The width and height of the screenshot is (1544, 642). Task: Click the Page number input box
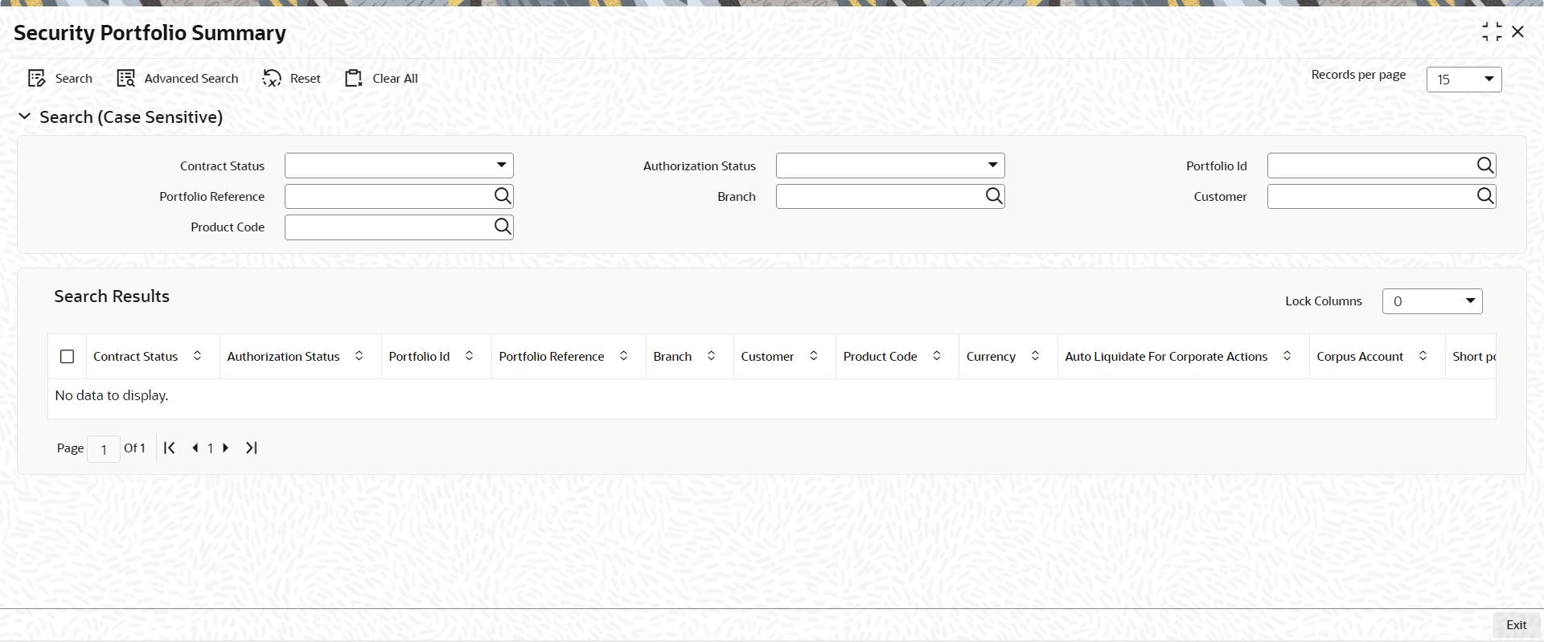tap(104, 448)
